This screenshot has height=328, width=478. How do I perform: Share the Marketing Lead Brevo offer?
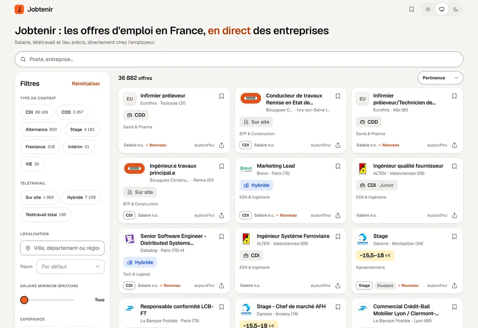338,215
